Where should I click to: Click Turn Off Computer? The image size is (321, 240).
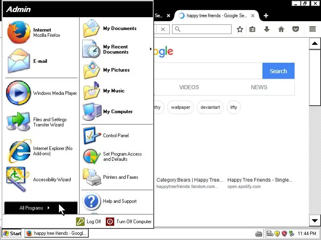point(129,222)
